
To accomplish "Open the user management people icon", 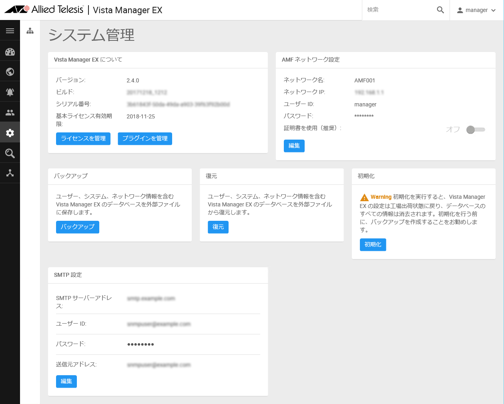I will pos(10,112).
